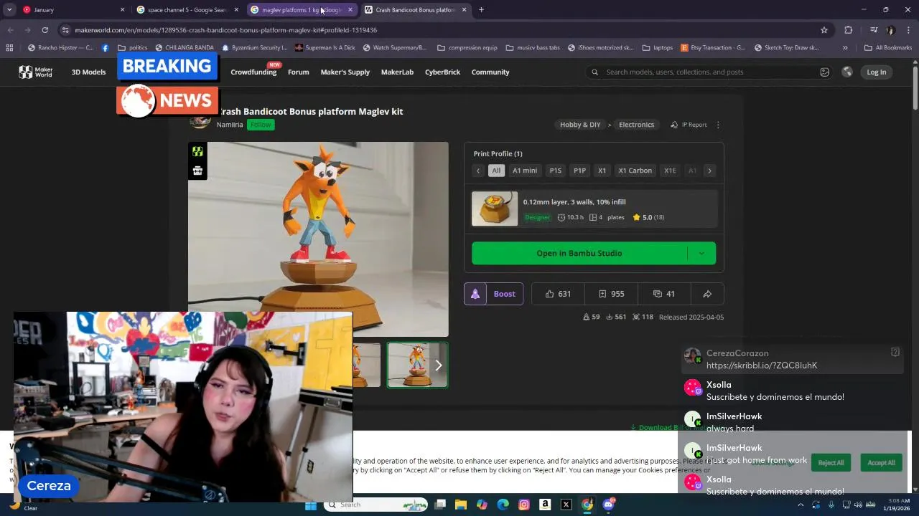Click the browser address bar URL

[226, 30]
